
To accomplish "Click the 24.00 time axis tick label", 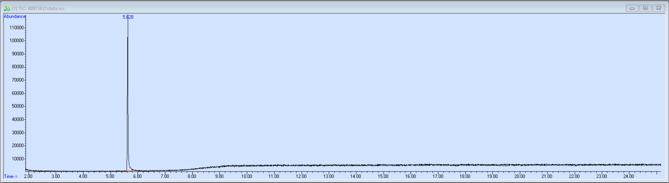I will (x=629, y=176).
